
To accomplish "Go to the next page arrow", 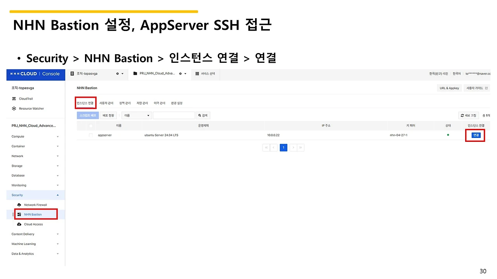I will tap(293, 148).
